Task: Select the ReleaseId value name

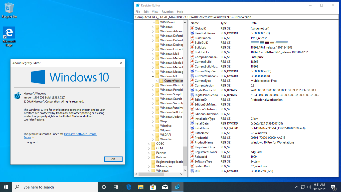Action: 201,156
